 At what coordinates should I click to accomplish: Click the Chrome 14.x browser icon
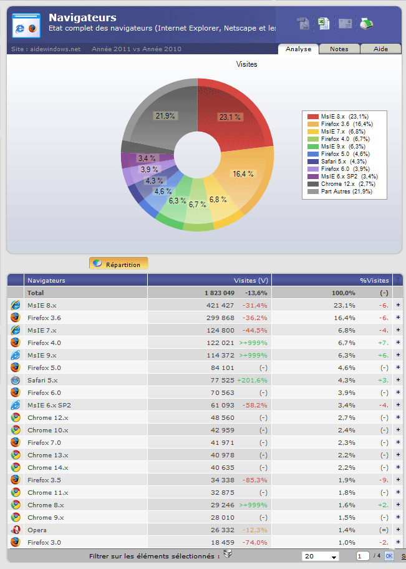coord(15,467)
